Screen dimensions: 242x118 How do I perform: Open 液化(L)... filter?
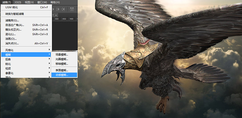27,34
